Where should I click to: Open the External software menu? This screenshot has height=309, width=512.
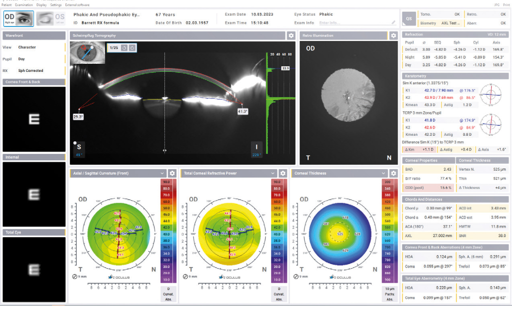click(77, 5)
